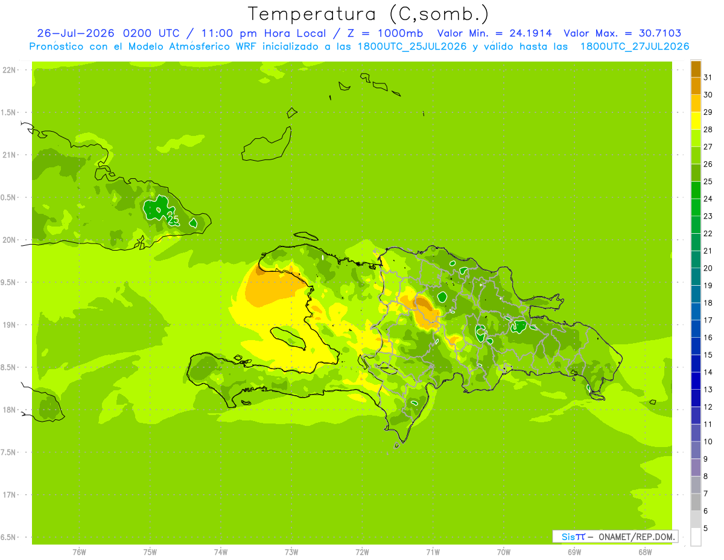Click the '21N' latitude label
Viewport: 724px width, 560px height.
tap(9, 155)
